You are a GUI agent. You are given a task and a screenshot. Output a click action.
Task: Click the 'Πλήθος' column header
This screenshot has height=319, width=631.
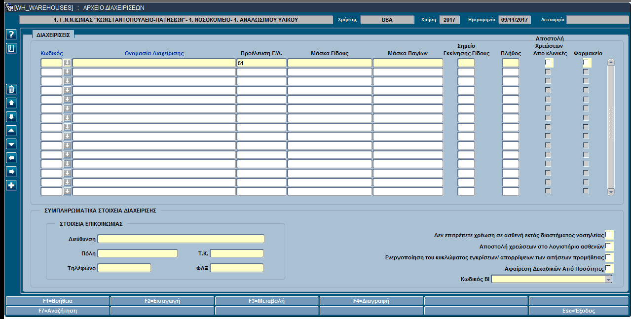coord(511,53)
